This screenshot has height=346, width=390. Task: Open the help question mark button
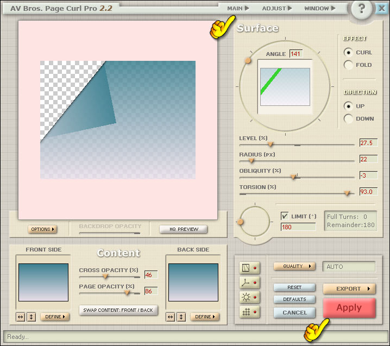click(x=362, y=9)
